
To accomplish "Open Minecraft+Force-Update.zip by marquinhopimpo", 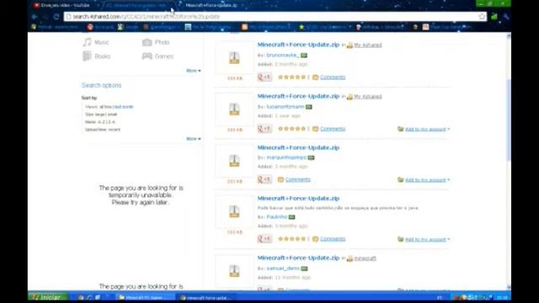I will 298,148.
